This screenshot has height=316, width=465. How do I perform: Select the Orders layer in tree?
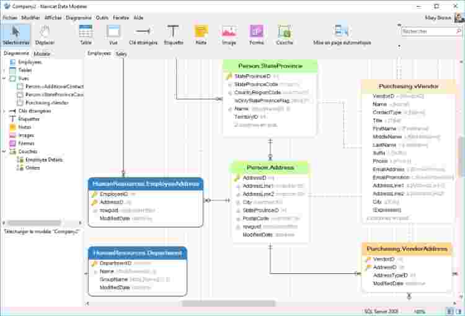point(32,168)
